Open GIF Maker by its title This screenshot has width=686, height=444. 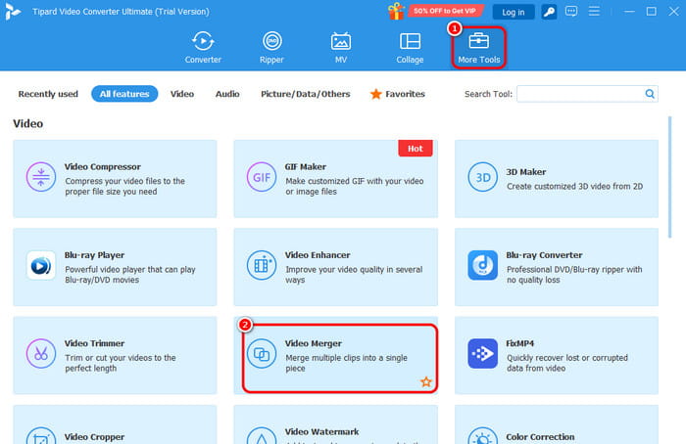point(306,167)
